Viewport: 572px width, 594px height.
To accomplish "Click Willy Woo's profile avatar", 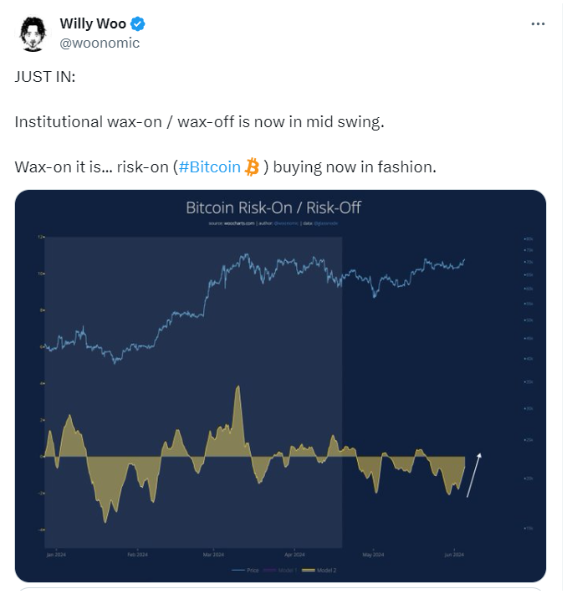I will 33,34.
